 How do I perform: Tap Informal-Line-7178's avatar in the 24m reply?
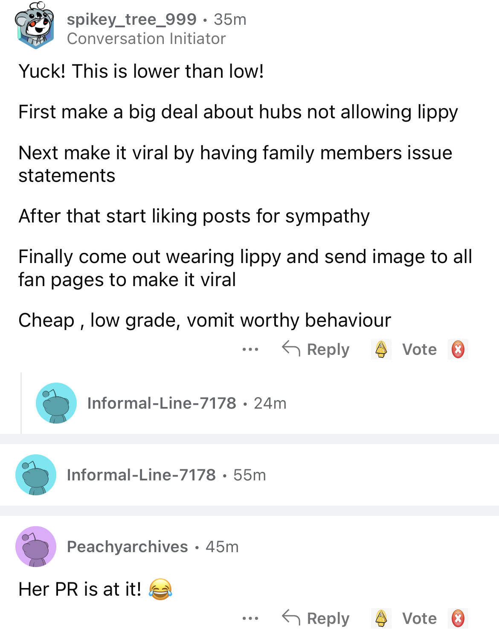56,403
